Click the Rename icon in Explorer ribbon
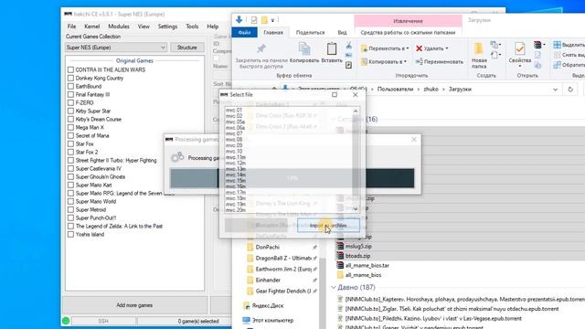The height and width of the screenshot is (329, 585). (x=419, y=61)
